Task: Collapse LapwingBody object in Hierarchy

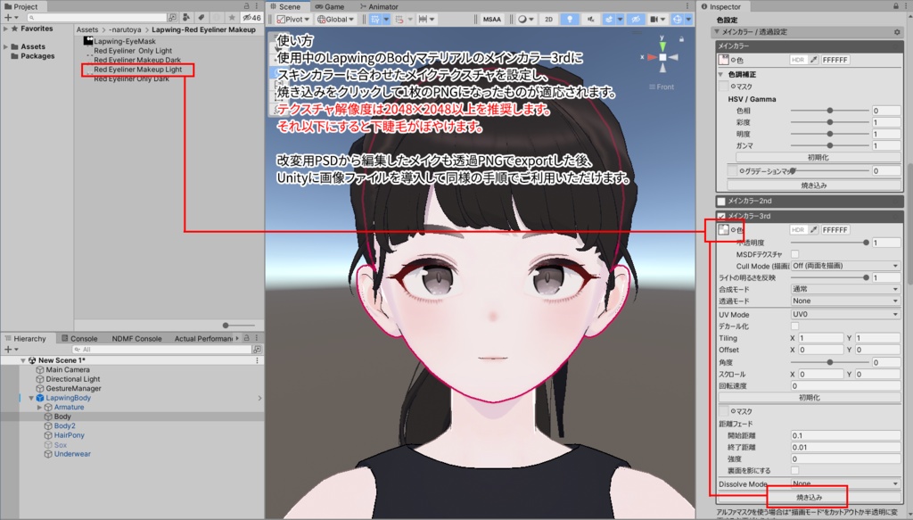Action: [31, 398]
